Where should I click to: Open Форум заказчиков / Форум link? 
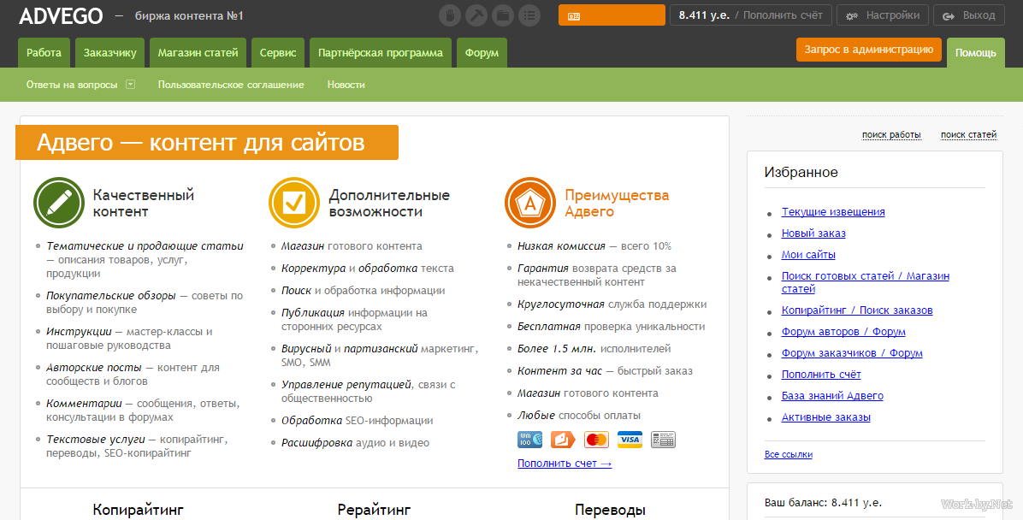coord(852,353)
